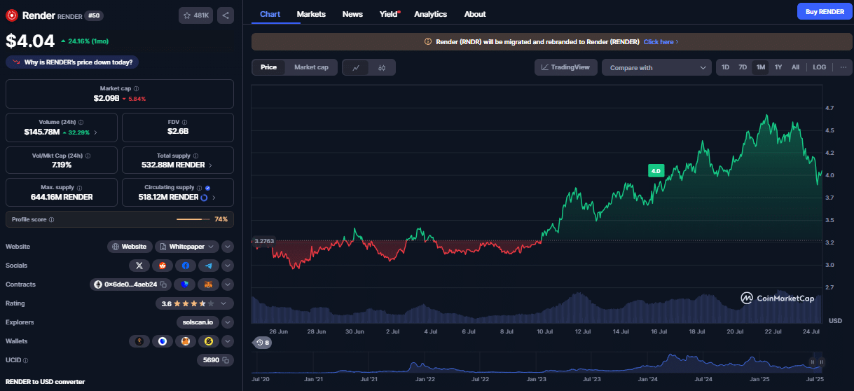Set chart range to 1M
This screenshot has height=391, width=854.
760,67
